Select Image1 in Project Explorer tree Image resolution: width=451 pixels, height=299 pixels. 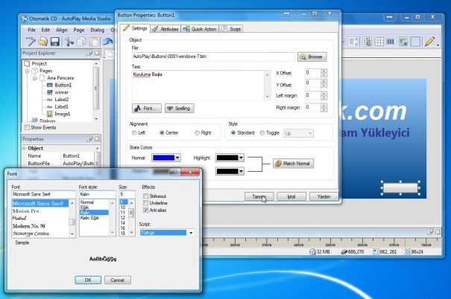[62, 114]
